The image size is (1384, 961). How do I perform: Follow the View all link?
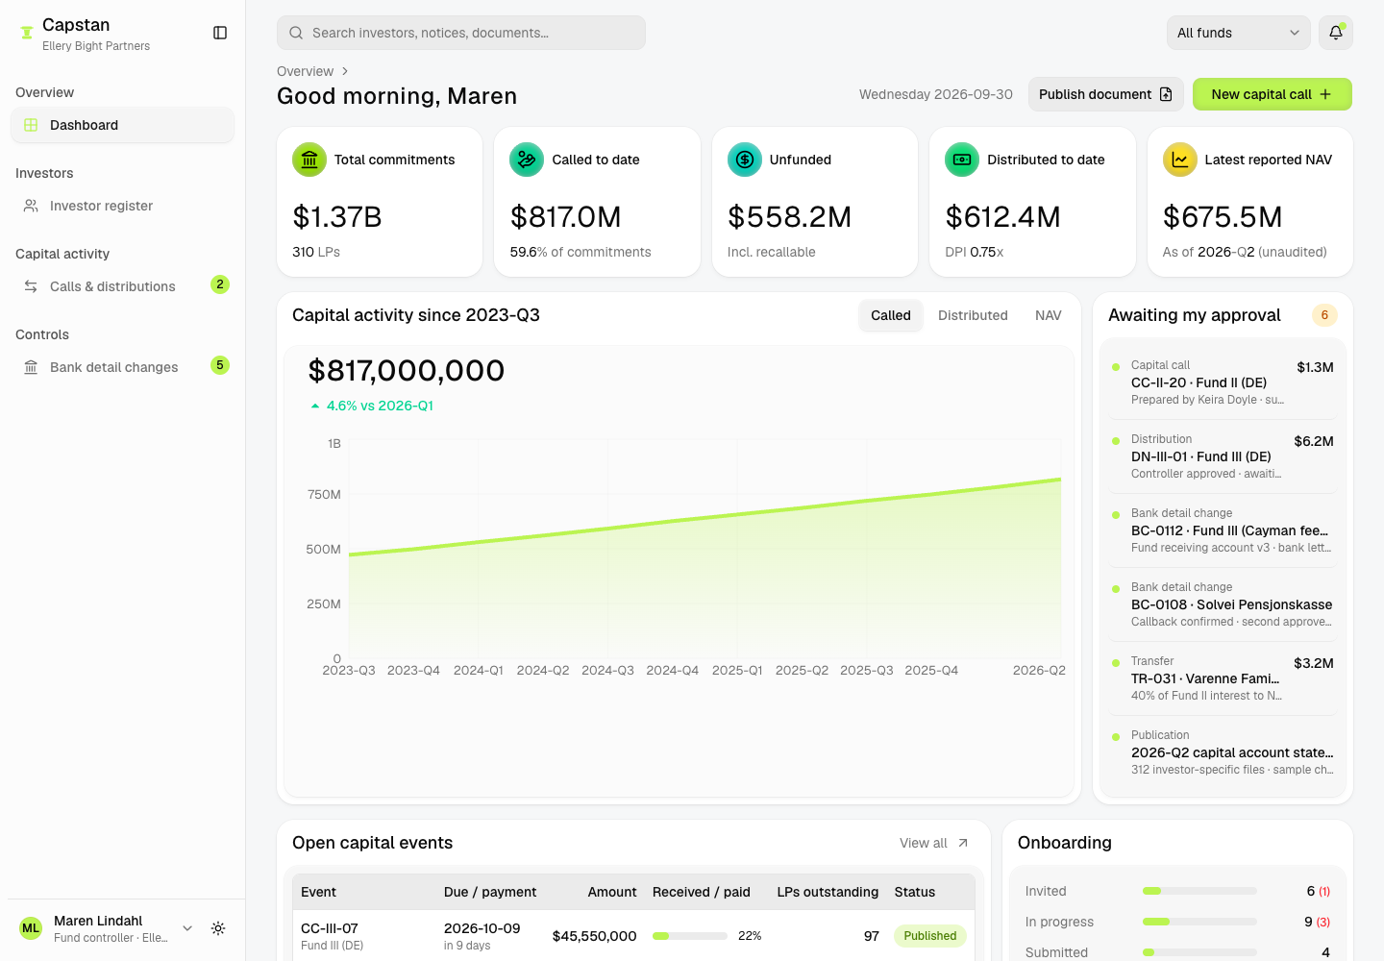coord(934,843)
